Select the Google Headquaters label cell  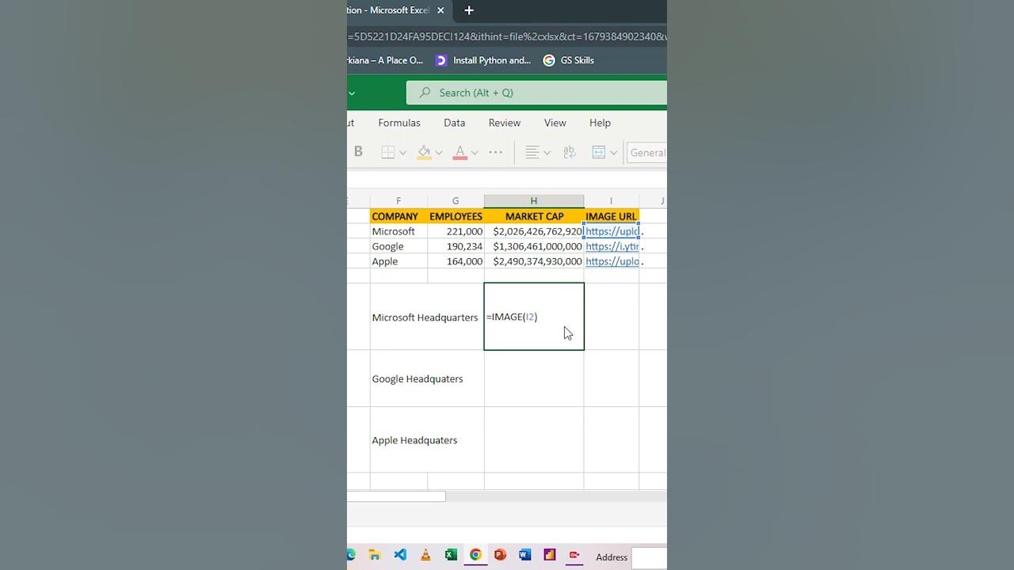tap(427, 378)
